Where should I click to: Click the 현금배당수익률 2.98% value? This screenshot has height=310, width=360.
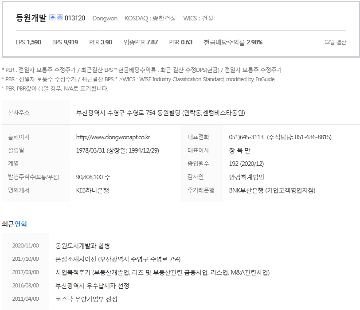pos(233,42)
